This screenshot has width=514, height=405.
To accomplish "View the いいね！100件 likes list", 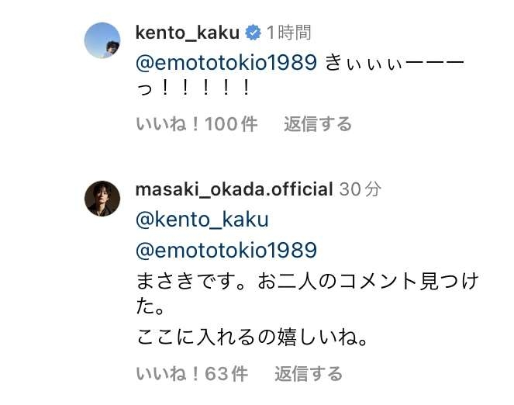I will click(x=196, y=124).
